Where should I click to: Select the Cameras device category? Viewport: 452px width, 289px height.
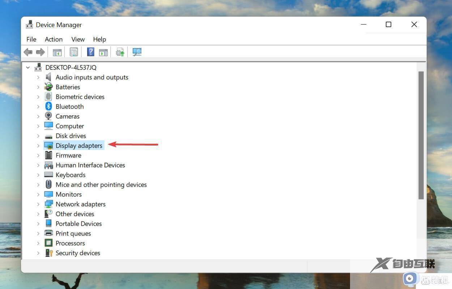tap(67, 116)
